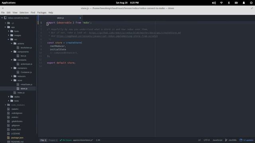Click the Box.js file icon
Image resolution: width=255 pixels, height=143 pixels.
pyautogui.click(x=18, y=56)
